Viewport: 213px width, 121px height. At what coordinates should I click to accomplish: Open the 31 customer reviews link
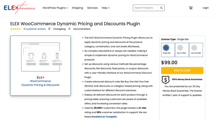click(x=34, y=29)
